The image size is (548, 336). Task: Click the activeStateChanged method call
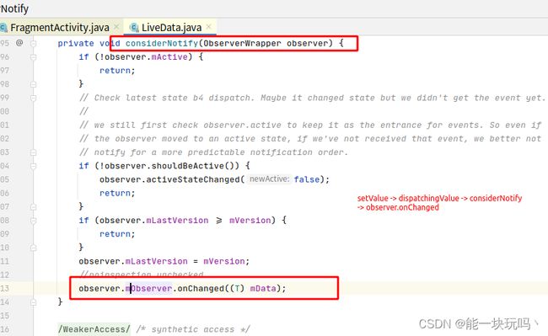point(193,179)
